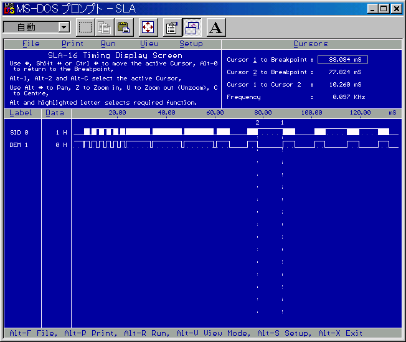Viewport: 406px width, 342px height.
Task: Open the Properties toolbar icon
Action: click(172, 27)
